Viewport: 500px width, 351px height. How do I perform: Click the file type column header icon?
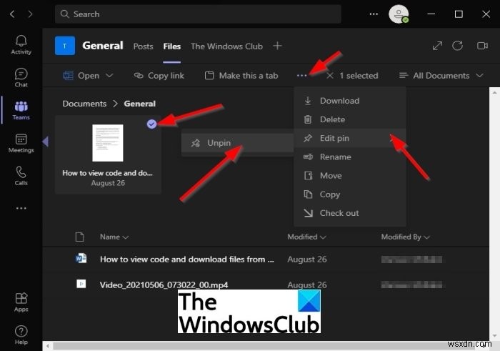[x=79, y=237]
